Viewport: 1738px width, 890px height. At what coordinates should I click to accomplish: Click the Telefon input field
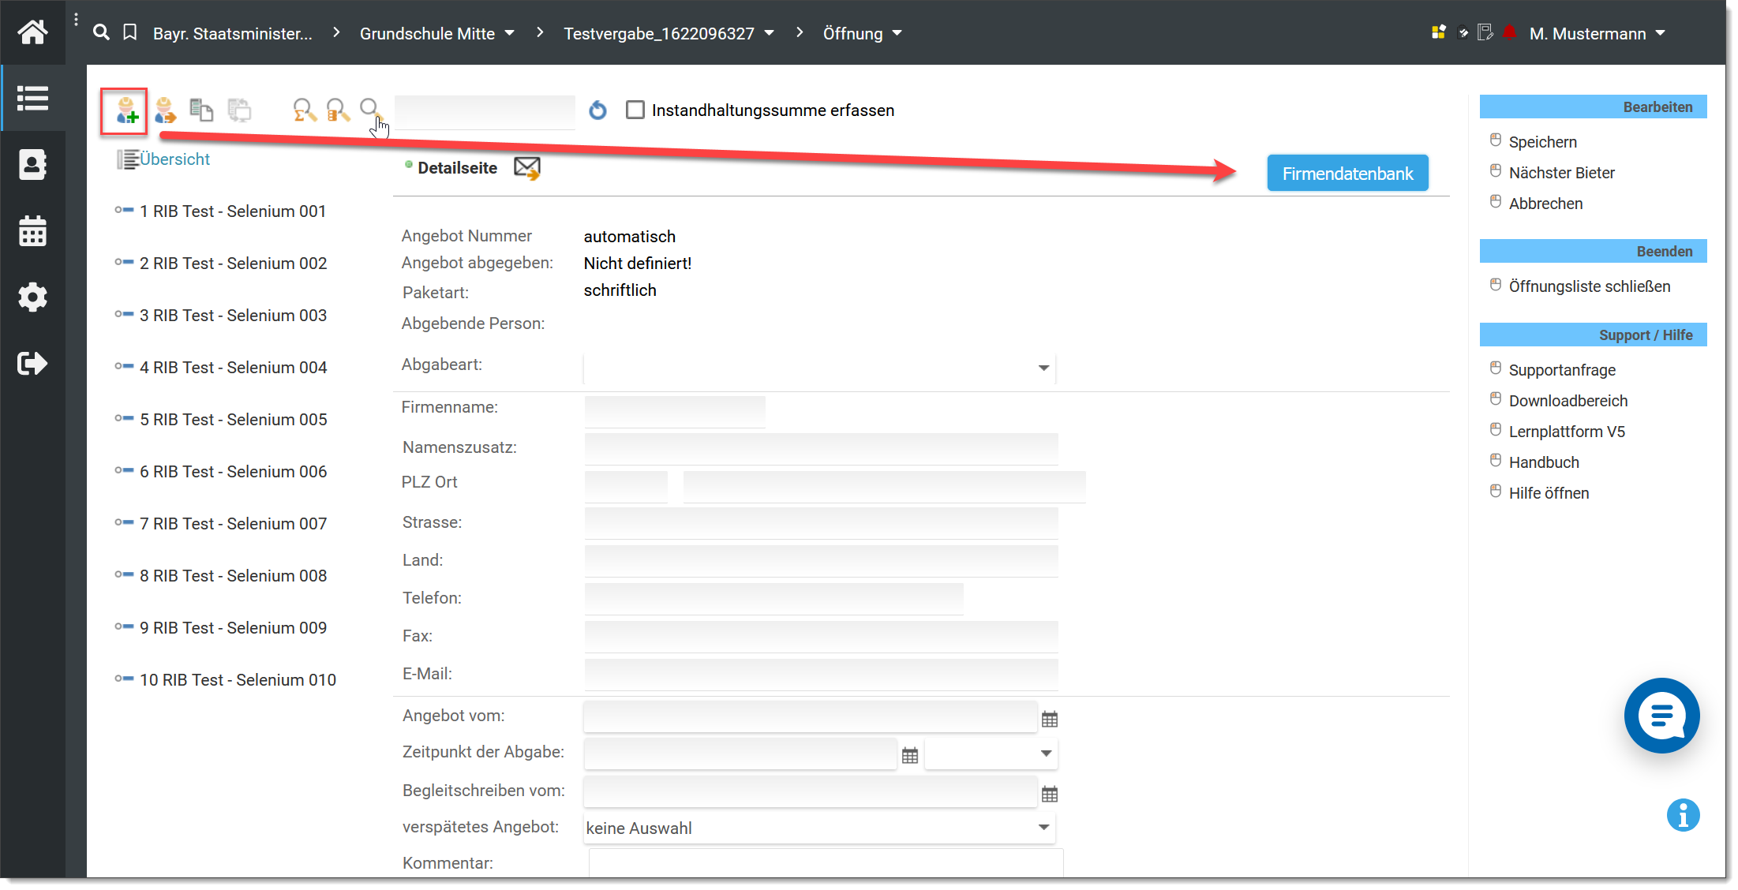(773, 599)
